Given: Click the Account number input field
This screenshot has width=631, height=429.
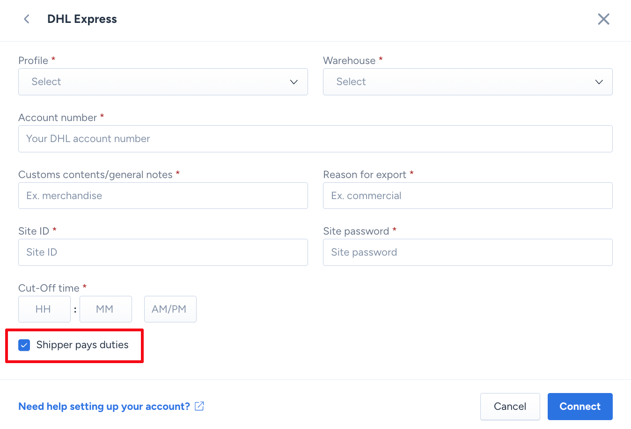Looking at the screenshot, I should [315, 139].
